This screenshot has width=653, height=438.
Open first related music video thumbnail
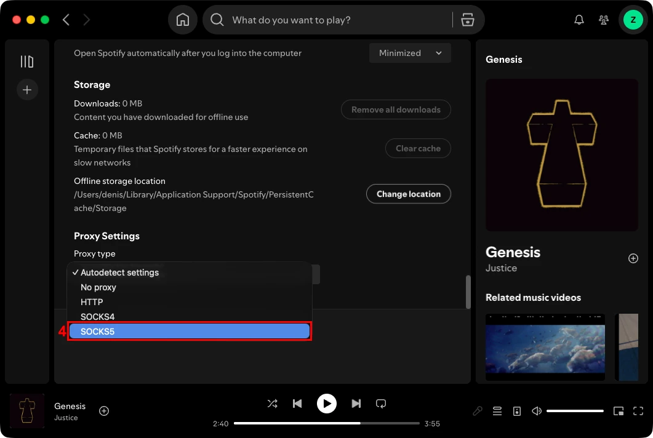(x=545, y=347)
